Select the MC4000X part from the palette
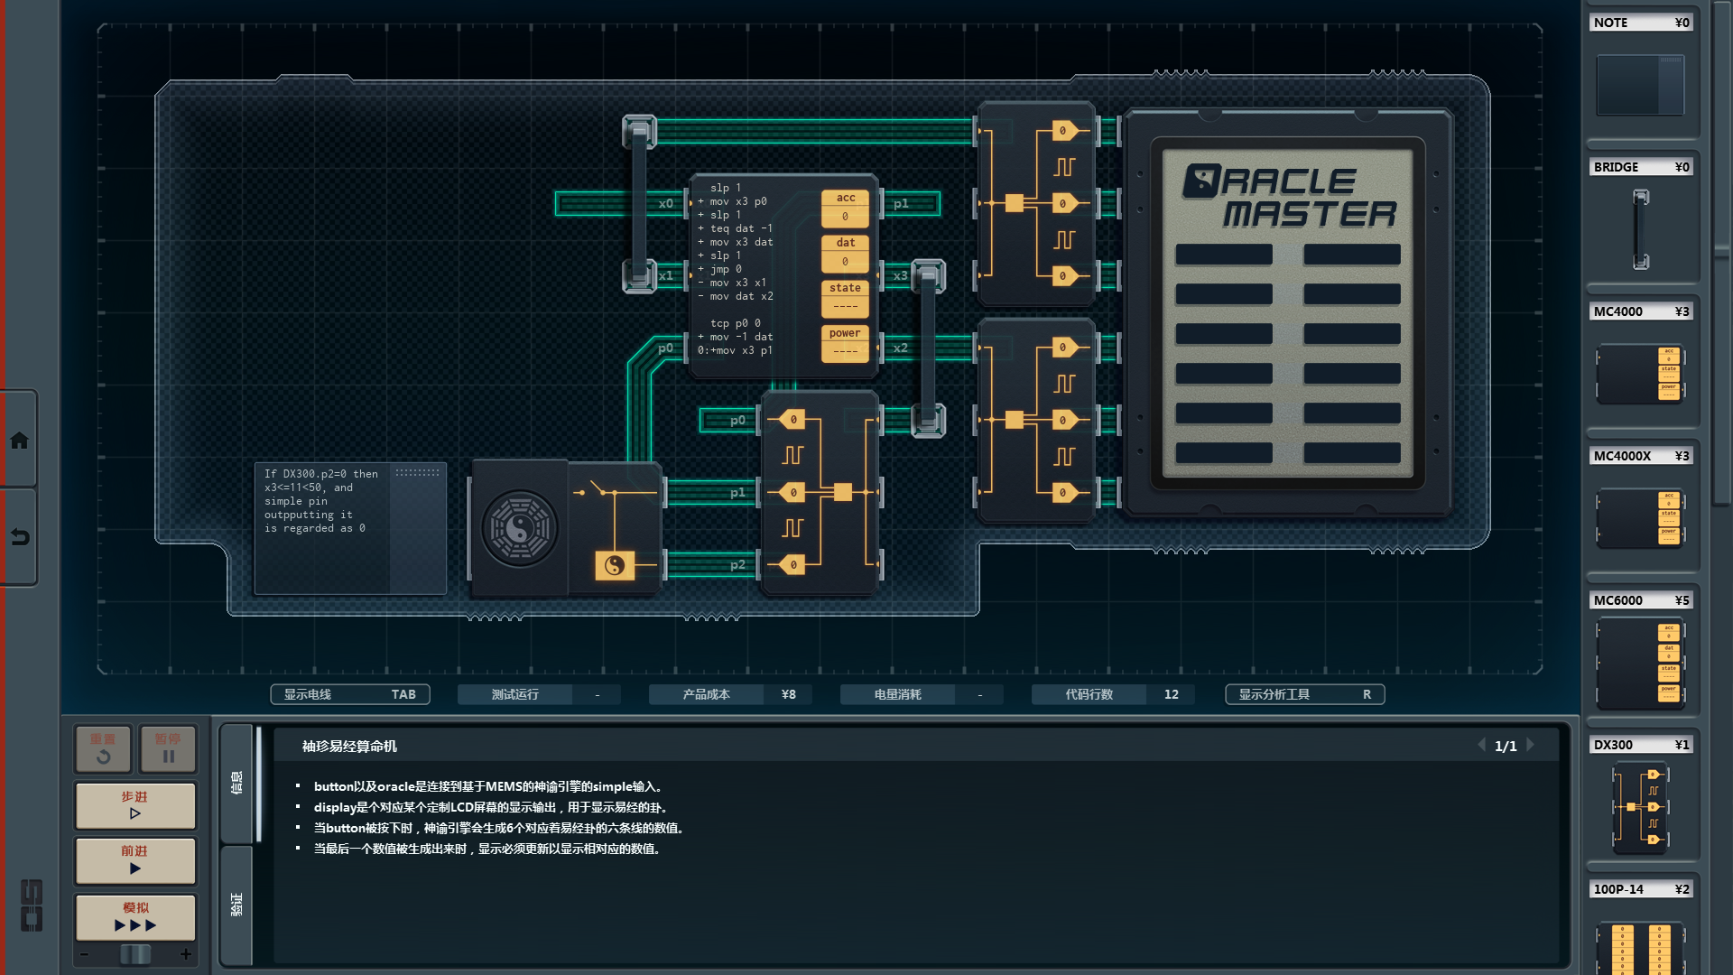This screenshot has width=1733, height=975. click(1640, 517)
